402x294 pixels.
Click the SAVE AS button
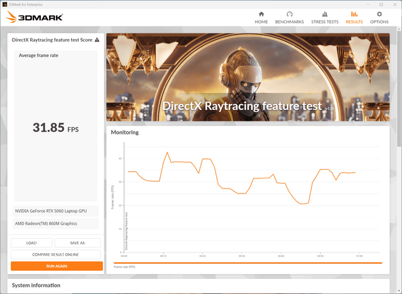coord(77,242)
